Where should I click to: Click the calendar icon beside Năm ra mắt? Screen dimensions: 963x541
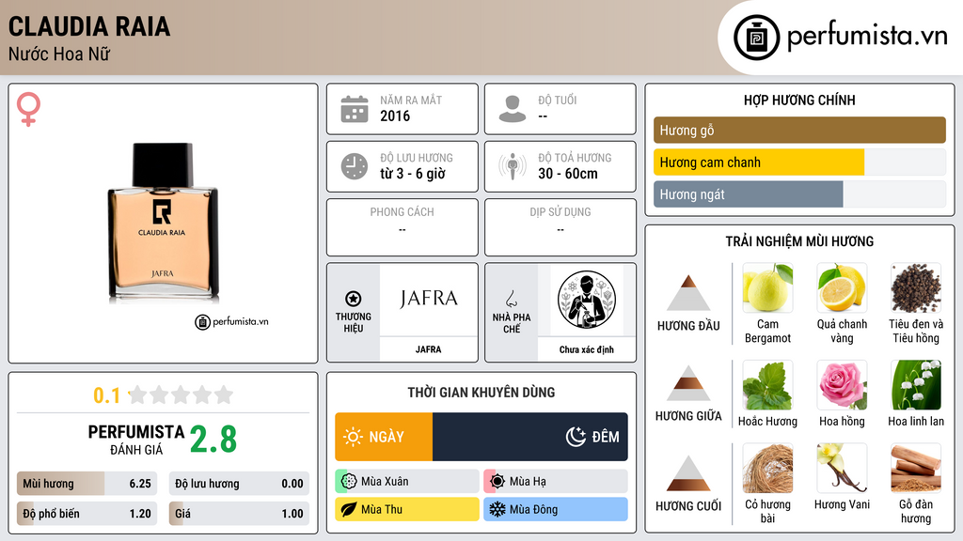(x=355, y=109)
